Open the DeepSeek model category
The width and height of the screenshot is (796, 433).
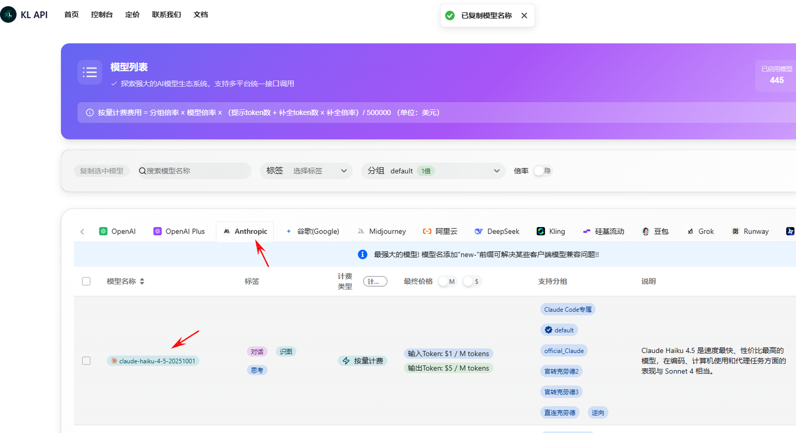(496, 231)
